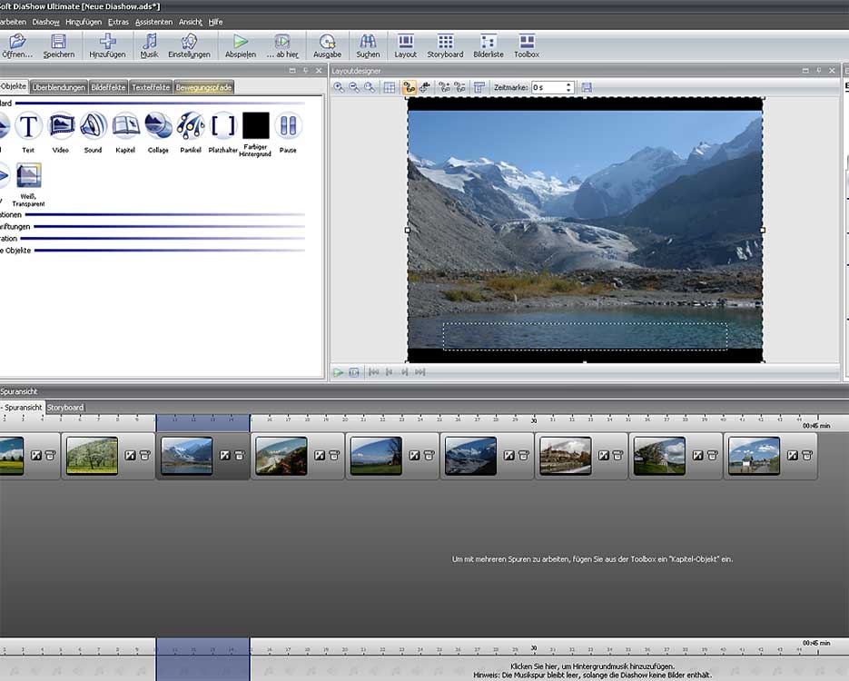Select the Video object icon

coord(61,126)
